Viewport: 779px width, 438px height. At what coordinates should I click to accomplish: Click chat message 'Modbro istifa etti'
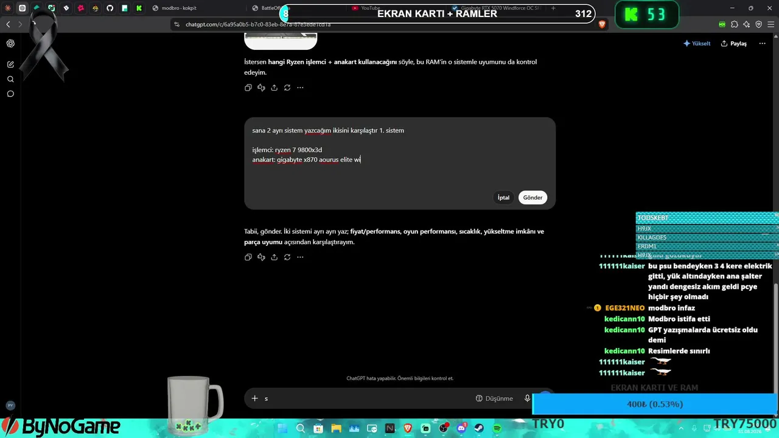[x=679, y=319]
